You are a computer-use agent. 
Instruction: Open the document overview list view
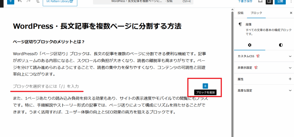click(38, 1)
